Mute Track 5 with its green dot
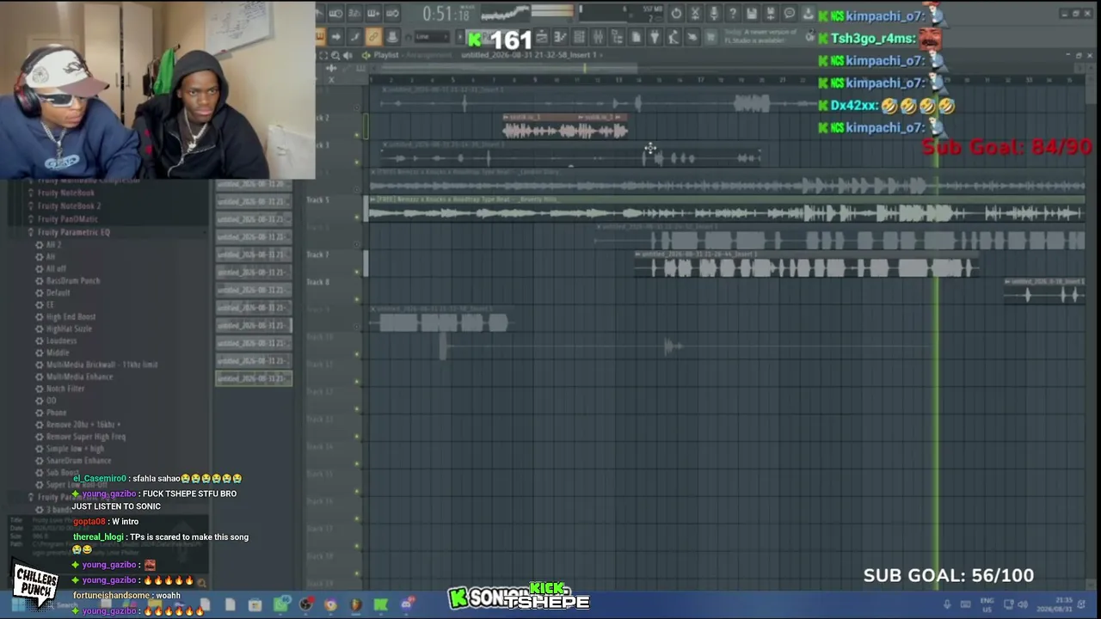The height and width of the screenshot is (619, 1101). pyautogui.click(x=358, y=217)
